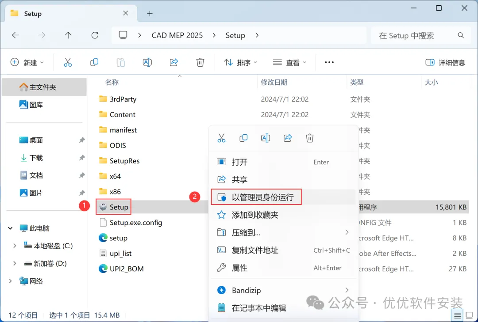Go up one folder level
Screen dimensions: 478x322
click(68, 35)
